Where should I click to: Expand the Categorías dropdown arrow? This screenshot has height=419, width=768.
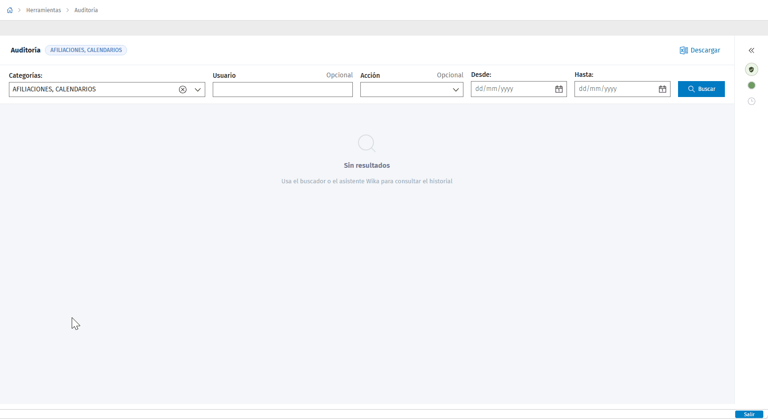[198, 90]
